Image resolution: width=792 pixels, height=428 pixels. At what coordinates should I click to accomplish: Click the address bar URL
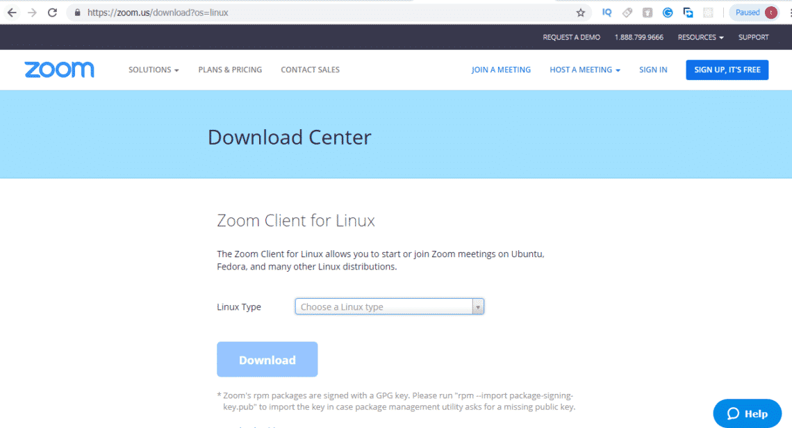[158, 13]
